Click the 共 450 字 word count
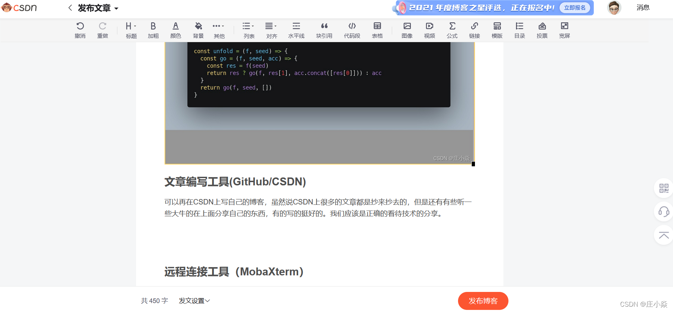Image resolution: width=673 pixels, height=311 pixels. [154, 301]
